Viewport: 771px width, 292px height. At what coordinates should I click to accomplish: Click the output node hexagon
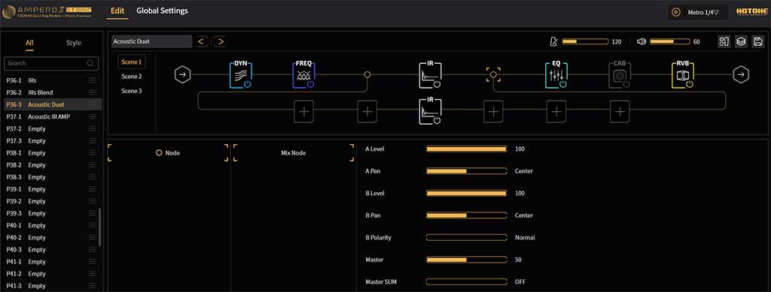(741, 75)
